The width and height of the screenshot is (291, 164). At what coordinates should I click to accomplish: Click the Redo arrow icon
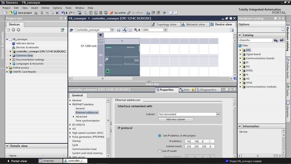71,13
